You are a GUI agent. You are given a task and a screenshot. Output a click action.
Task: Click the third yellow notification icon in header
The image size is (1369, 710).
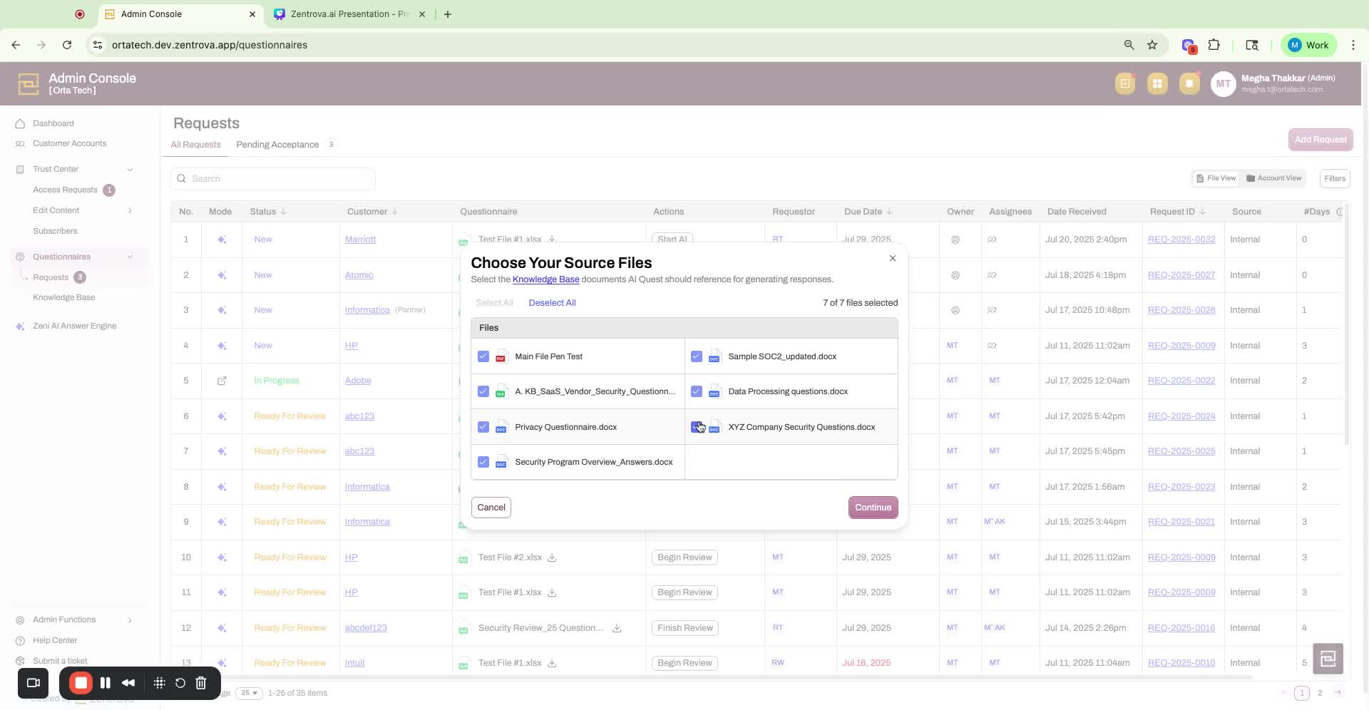[1189, 83]
